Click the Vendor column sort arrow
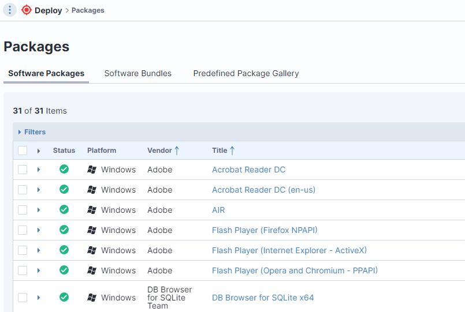 (177, 151)
